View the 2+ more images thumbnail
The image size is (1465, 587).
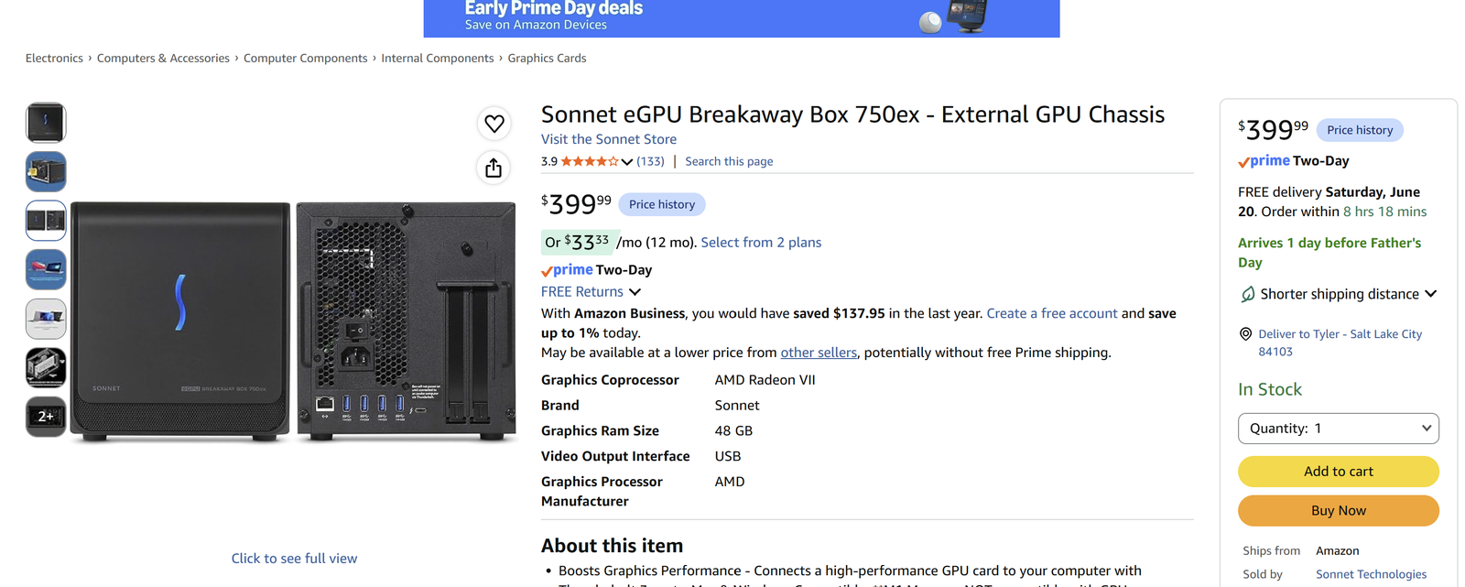click(46, 417)
